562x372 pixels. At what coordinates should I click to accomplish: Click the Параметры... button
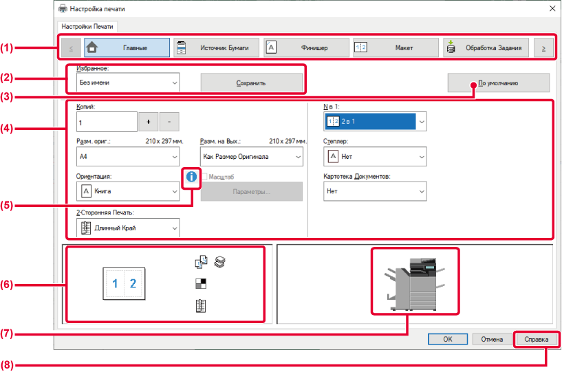coord(252,191)
